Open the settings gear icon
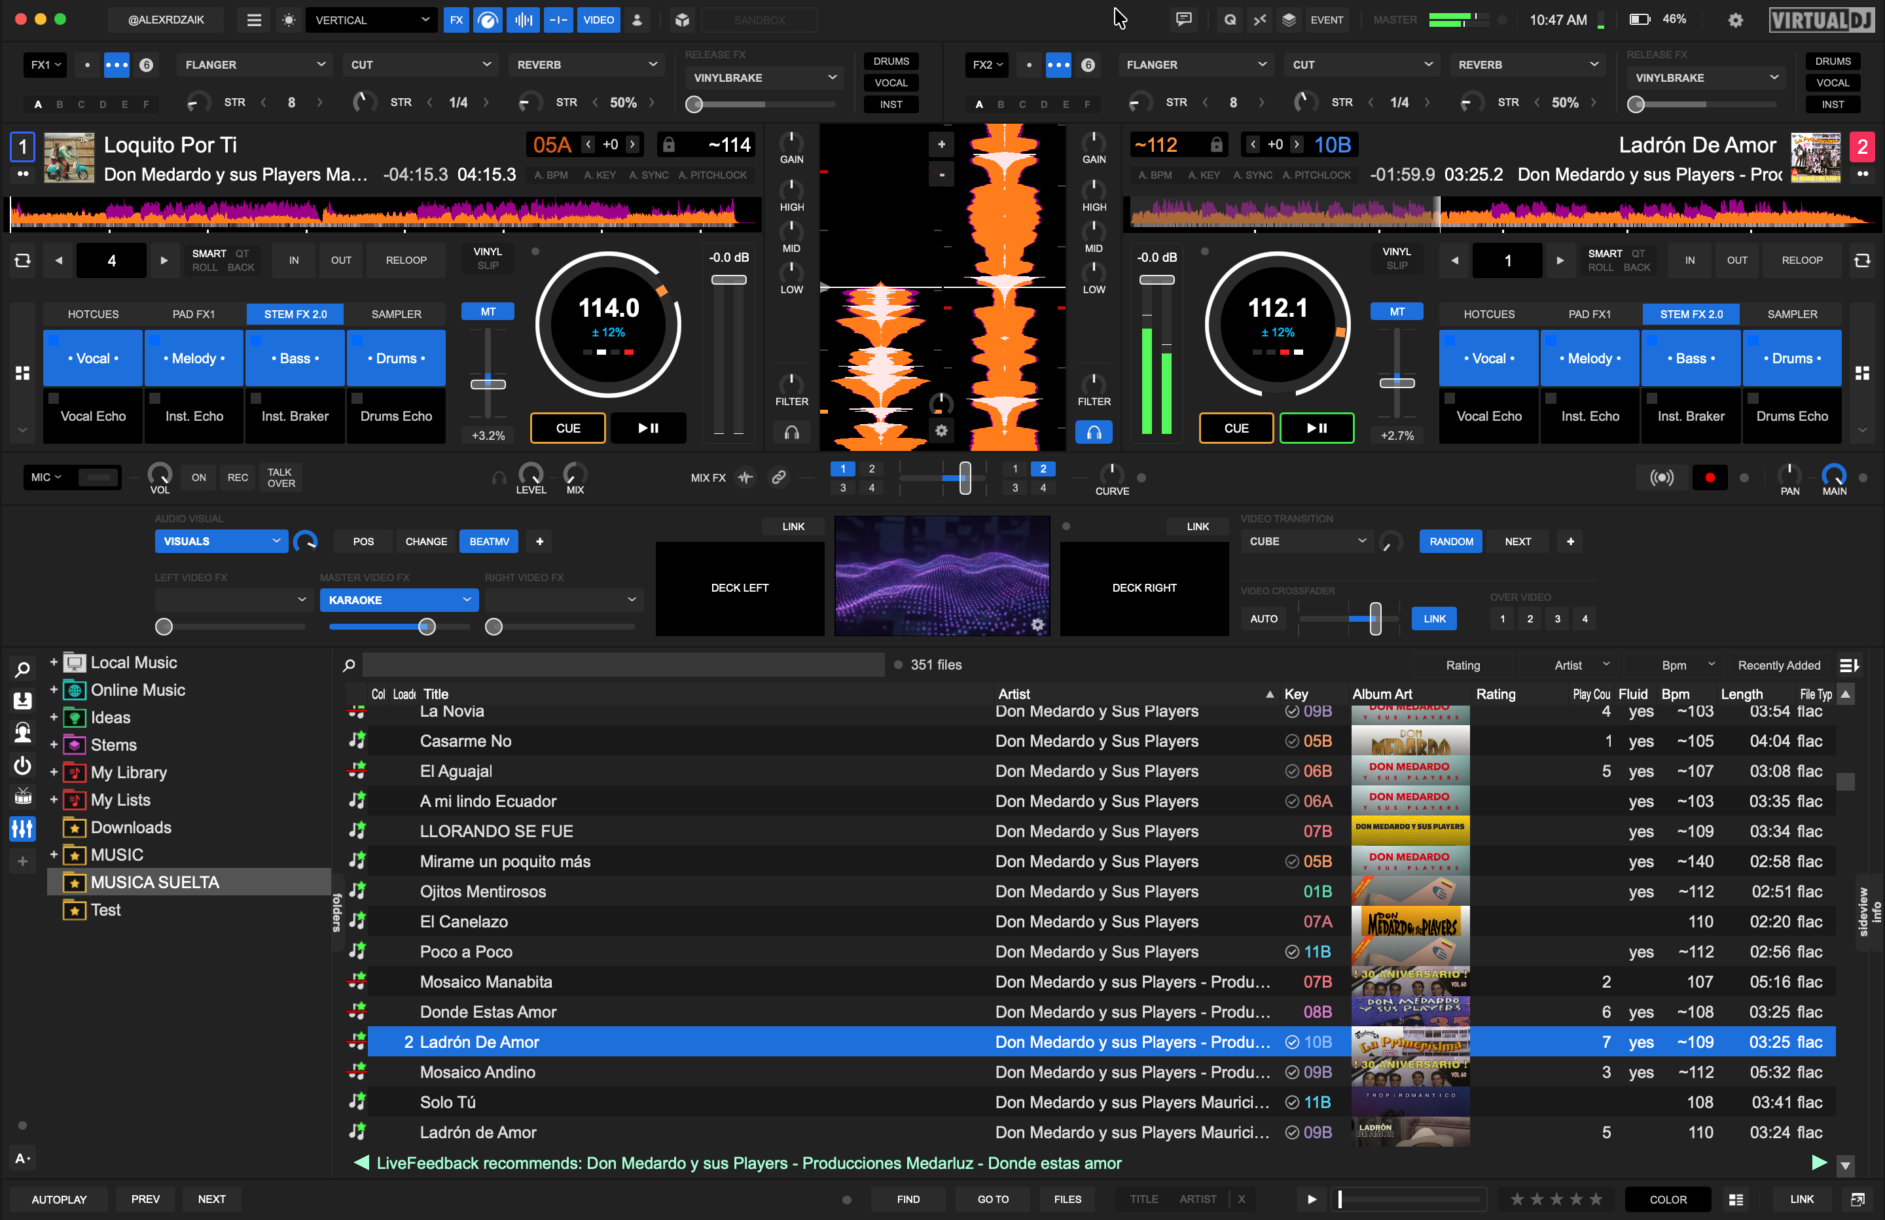This screenshot has width=1885, height=1220. tap(1734, 20)
